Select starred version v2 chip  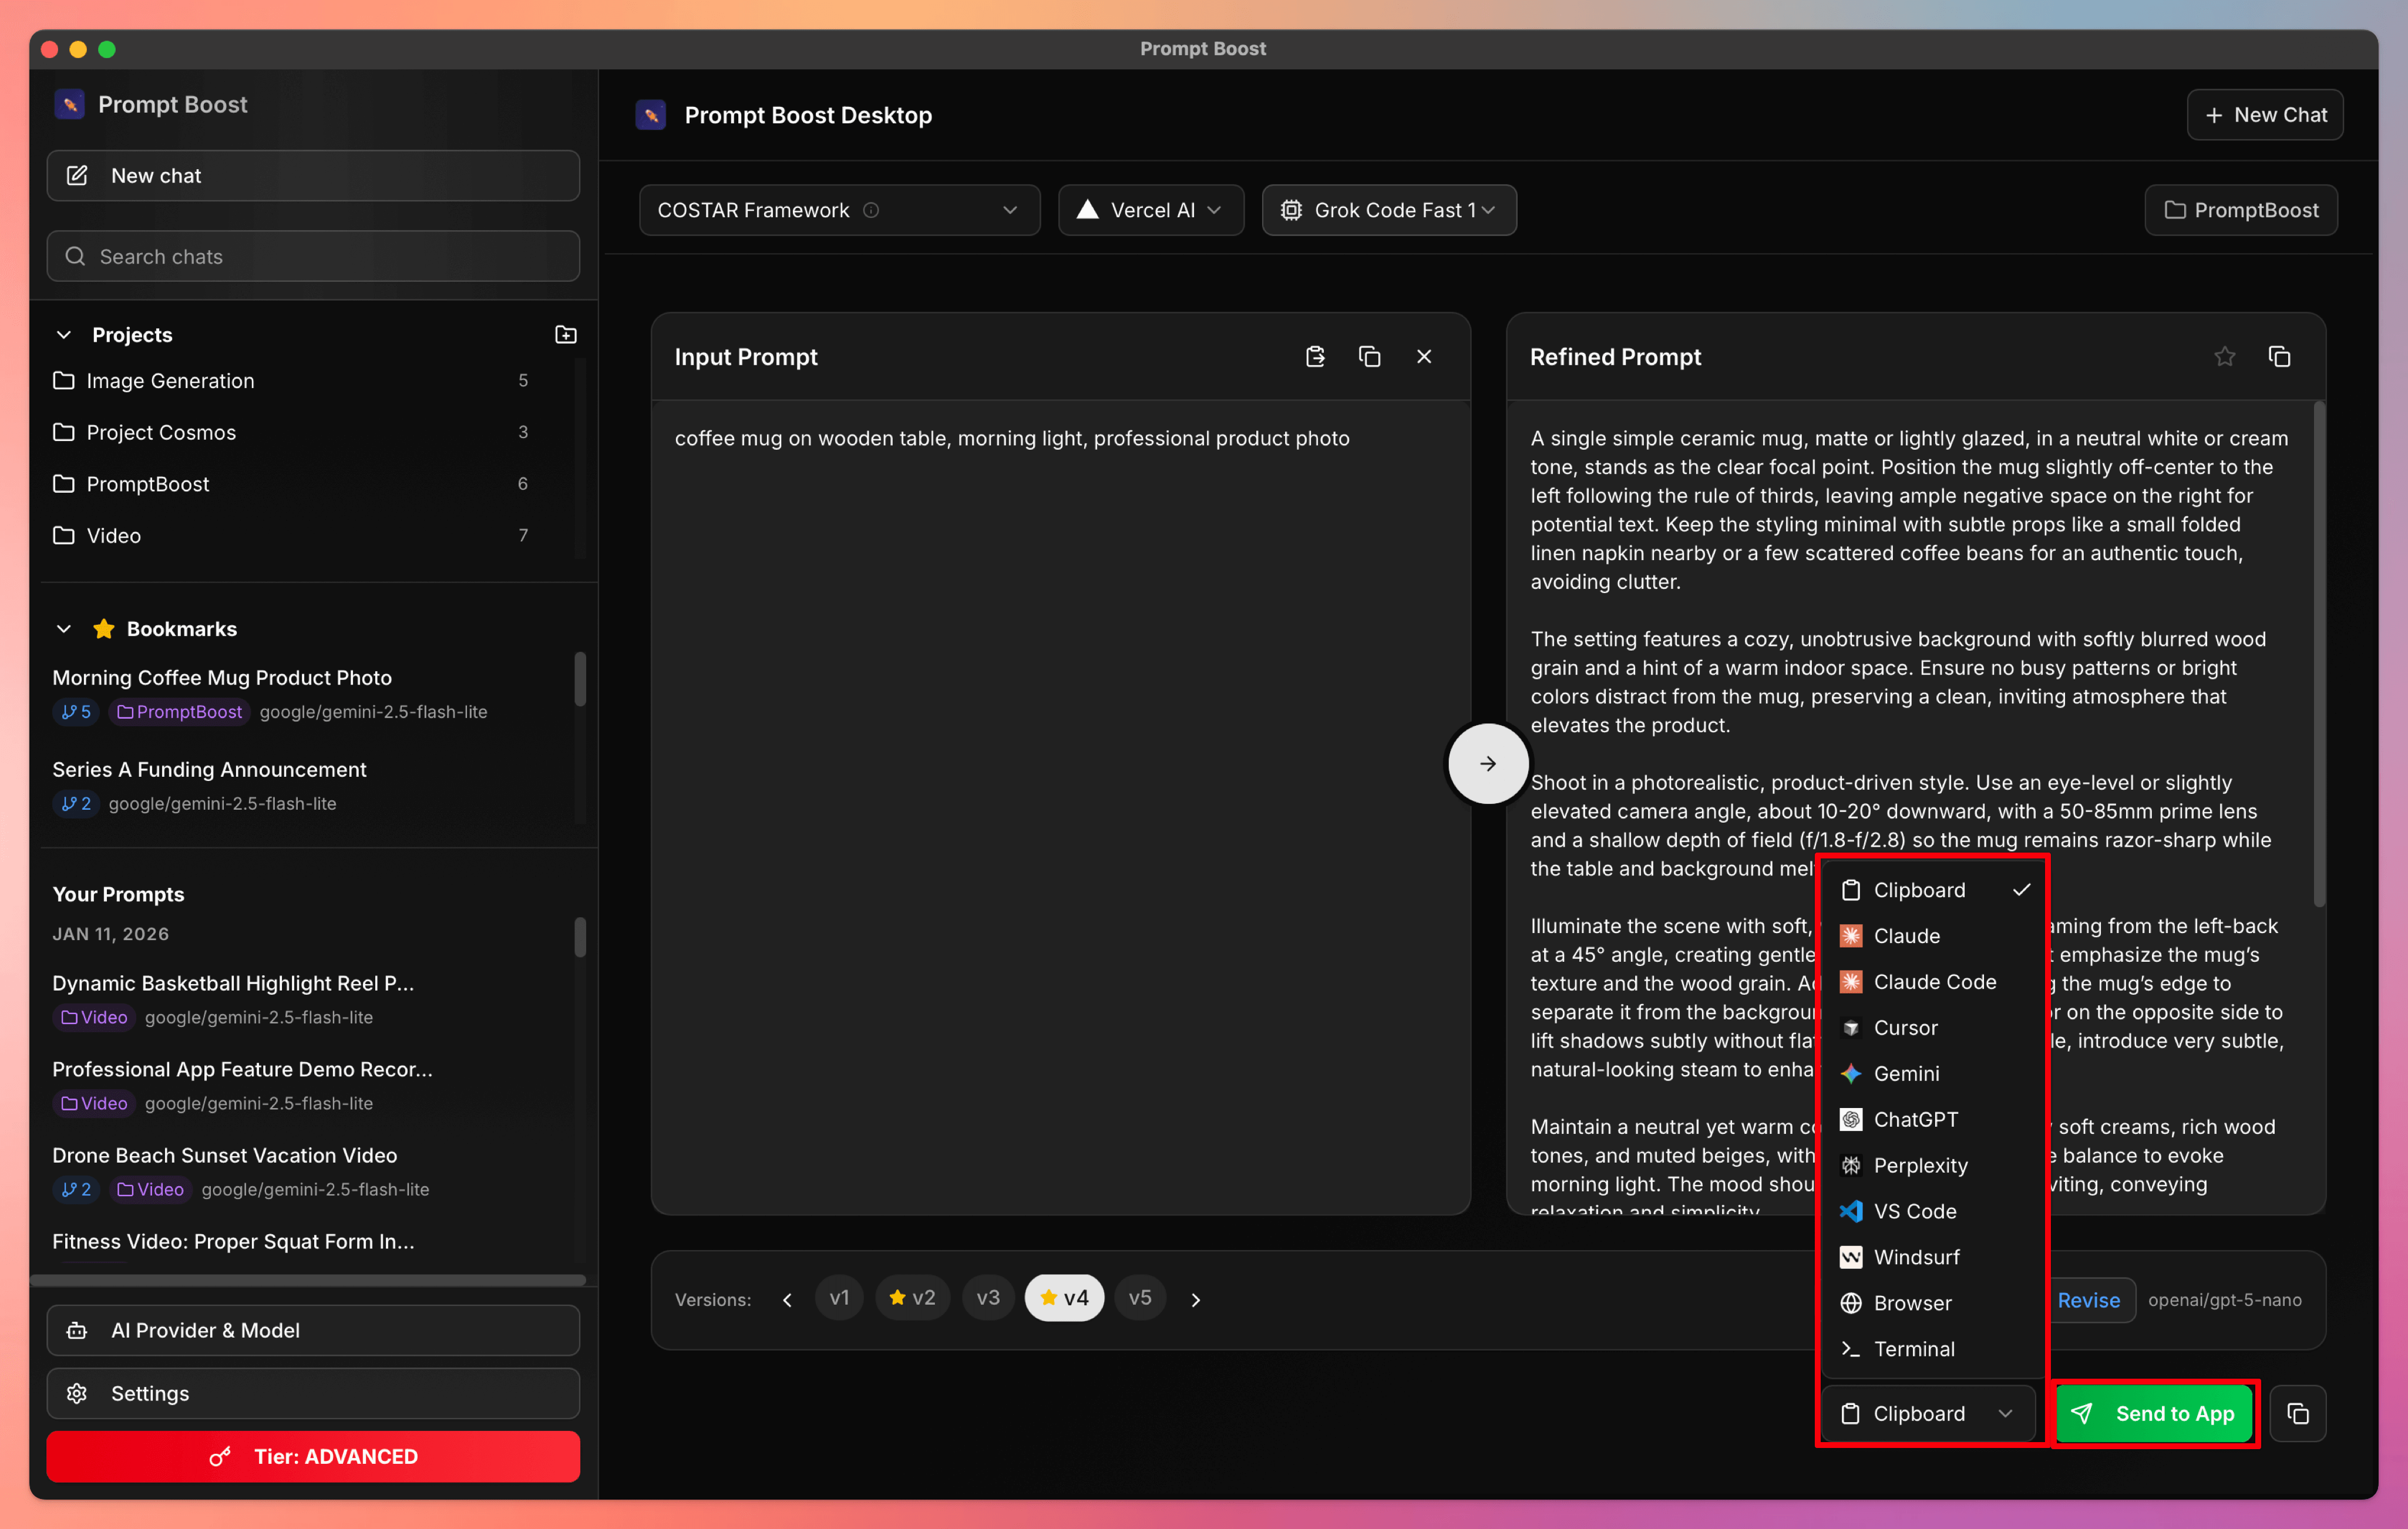click(912, 1298)
